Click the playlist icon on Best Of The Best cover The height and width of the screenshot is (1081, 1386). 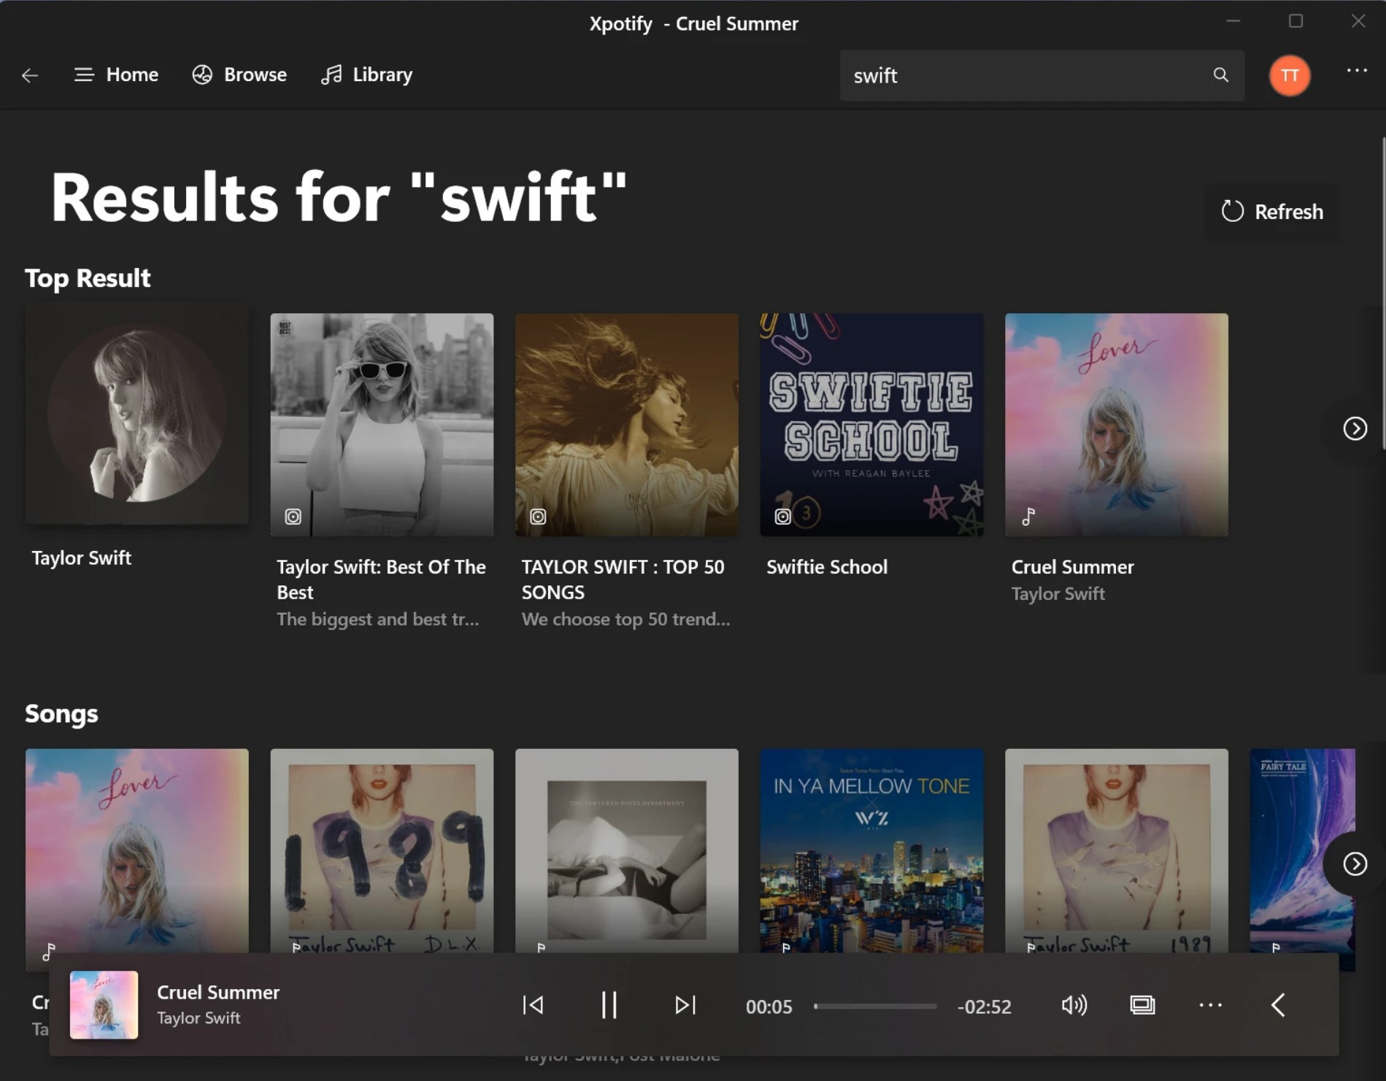point(293,517)
